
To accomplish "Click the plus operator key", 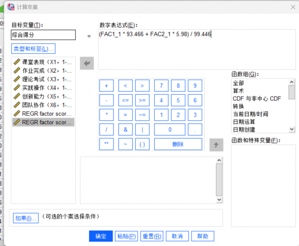I will [x=106, y=86].
